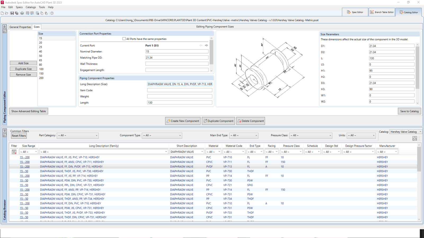Open the Catalog selection dropdown
Image resolution: width=424 pixels, height=238 pixels.
(x=406, y=132)
